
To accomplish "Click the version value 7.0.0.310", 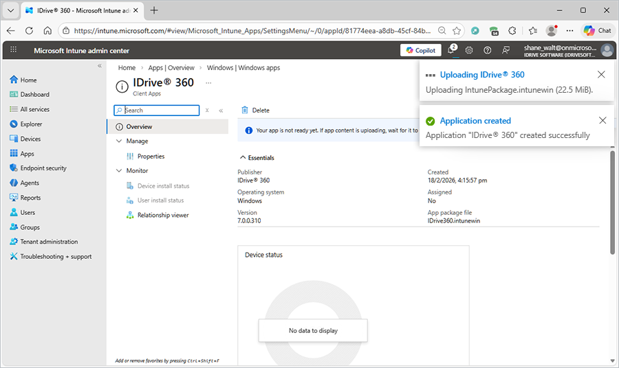I will click(x=249, y=221).
